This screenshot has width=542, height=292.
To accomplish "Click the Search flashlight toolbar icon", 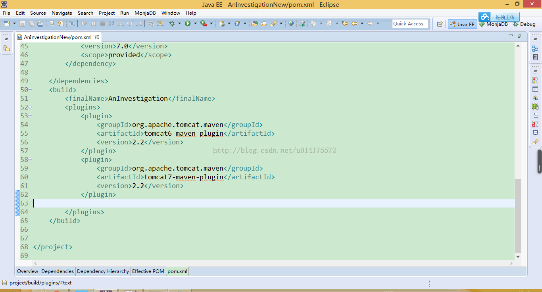I will [273, 24].
